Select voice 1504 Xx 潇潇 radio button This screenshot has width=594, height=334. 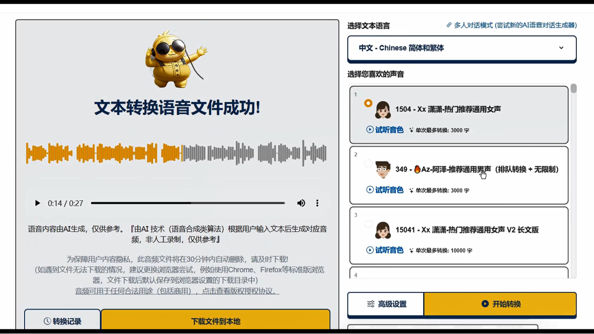point(368,103)
